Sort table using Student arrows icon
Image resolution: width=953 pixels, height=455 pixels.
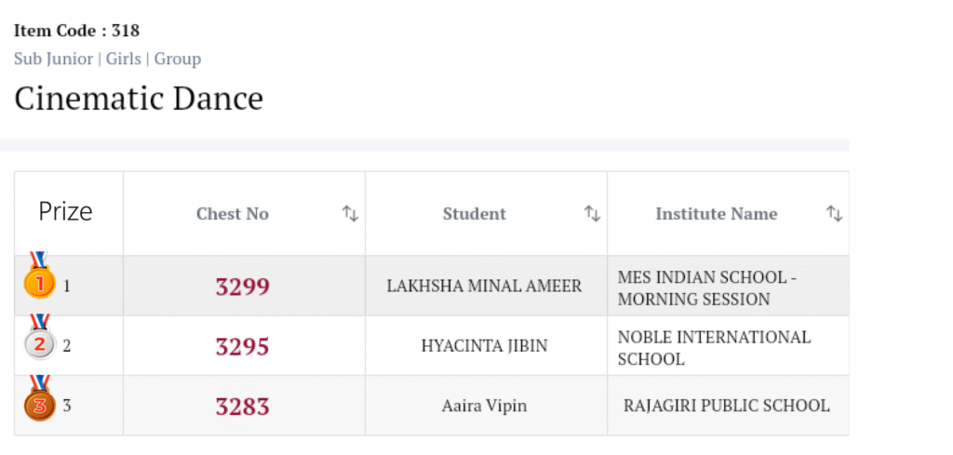[x=592, y=214]
